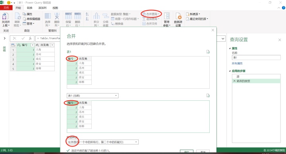Click the query name field showing 表1
Viewport: 286px width, 154px height.
(x=256, y=58)
